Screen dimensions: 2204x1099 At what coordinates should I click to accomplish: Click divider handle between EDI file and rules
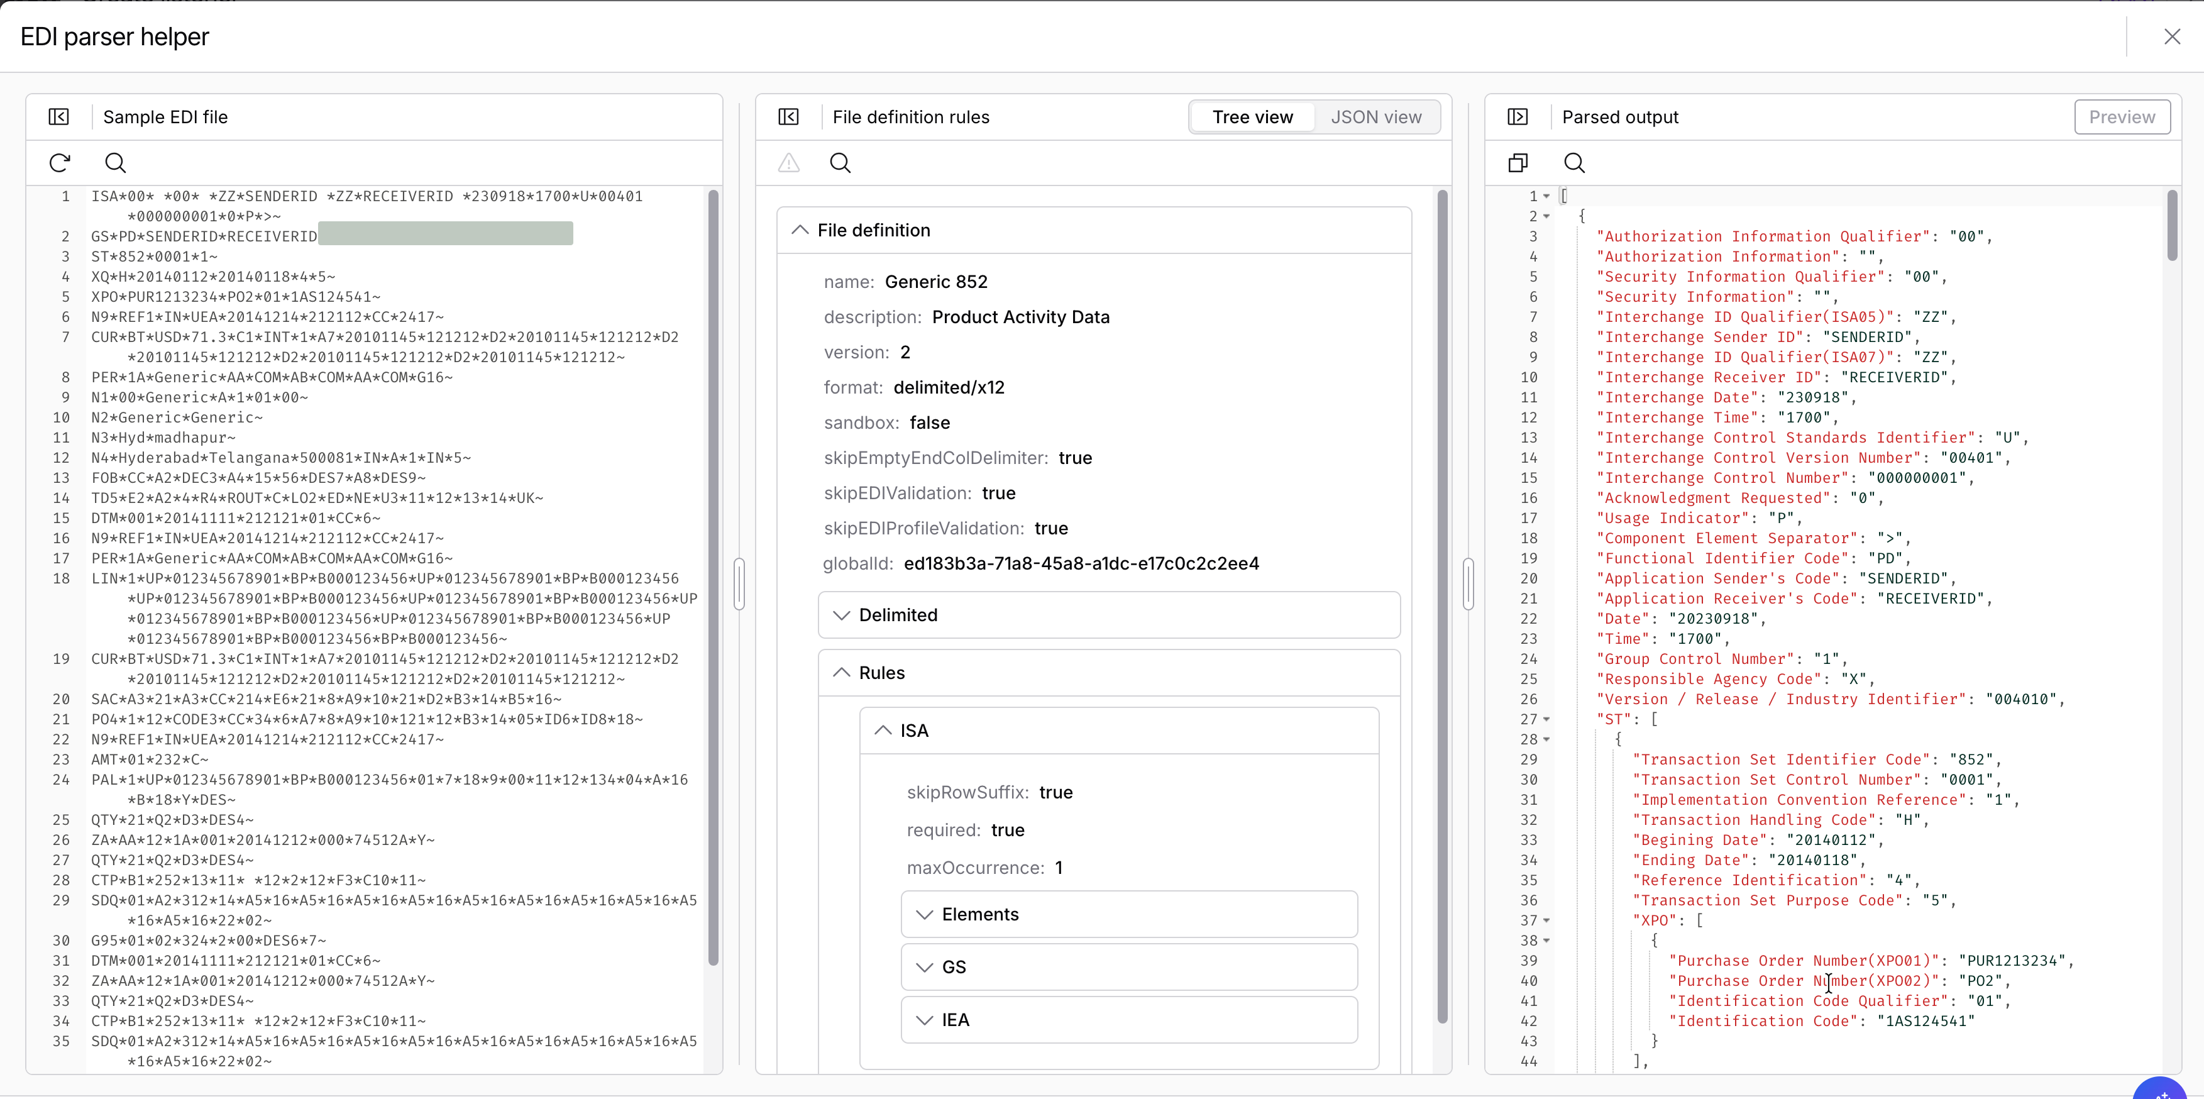[x=739, y=583]
